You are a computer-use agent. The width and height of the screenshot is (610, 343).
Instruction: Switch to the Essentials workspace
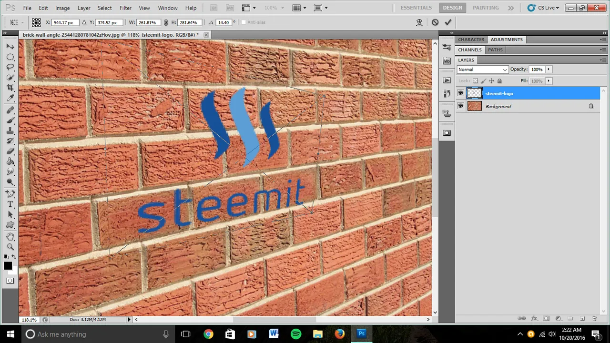416,8
